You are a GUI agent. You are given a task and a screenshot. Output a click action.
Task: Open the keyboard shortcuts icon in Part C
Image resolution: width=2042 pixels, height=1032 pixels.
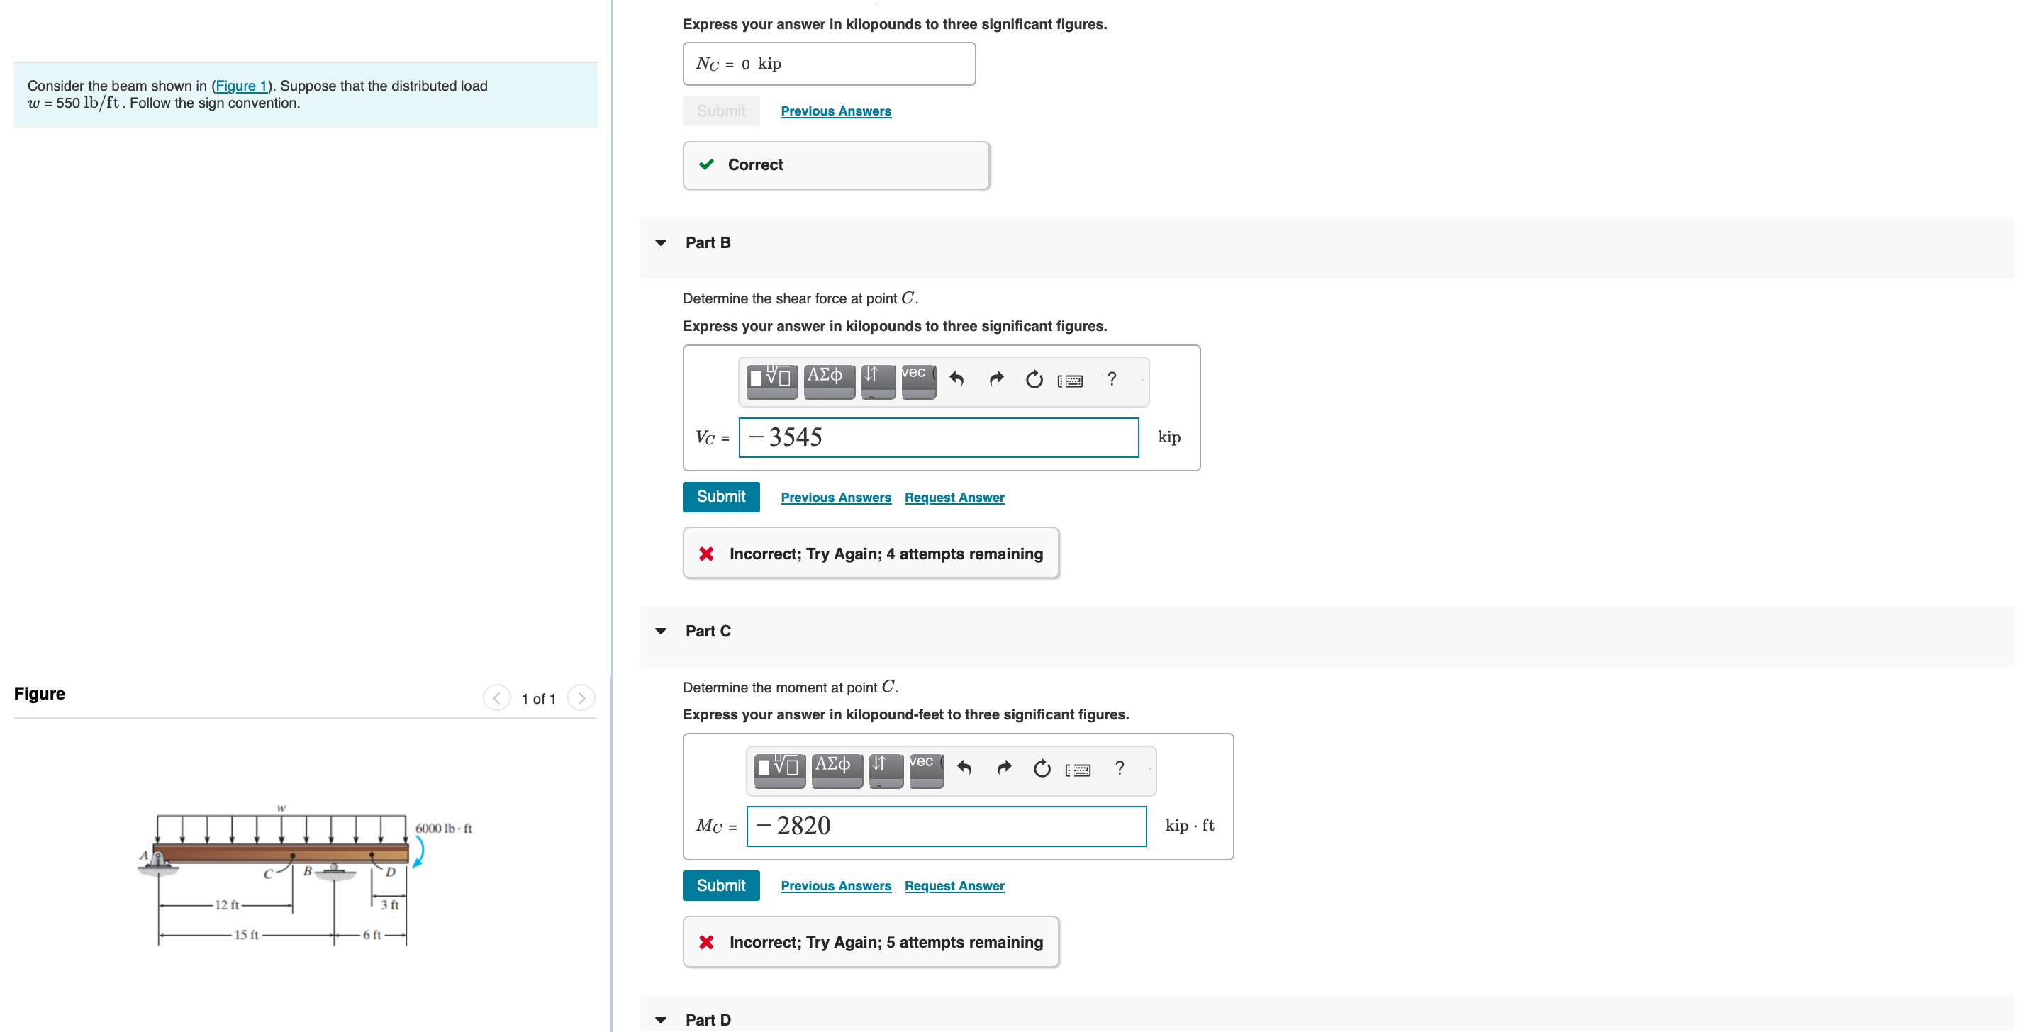[x=1079, y=768]
